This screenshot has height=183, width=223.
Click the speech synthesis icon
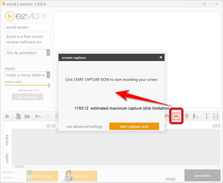[x=196, y=116]
